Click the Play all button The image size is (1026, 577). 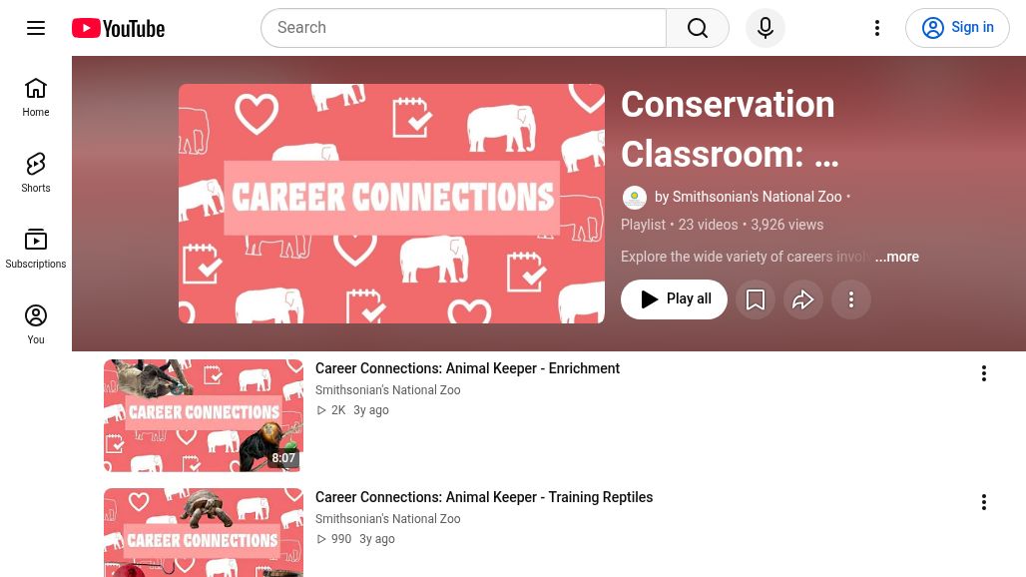[x=674, y=299]
